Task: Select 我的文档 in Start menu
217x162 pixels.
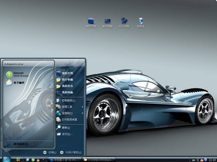Action: (67, 73)
